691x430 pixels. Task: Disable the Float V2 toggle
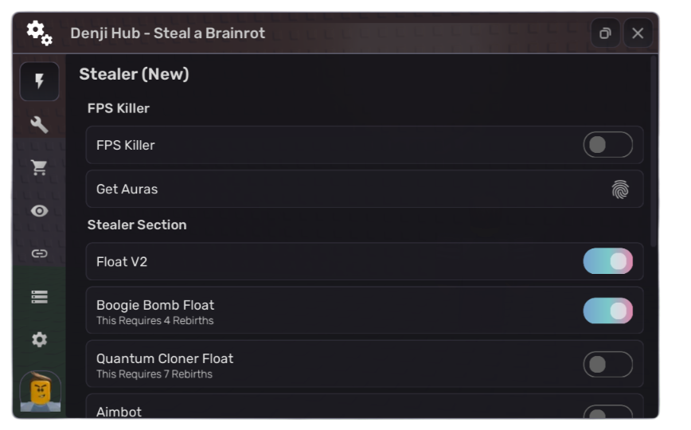coord(607,261)
